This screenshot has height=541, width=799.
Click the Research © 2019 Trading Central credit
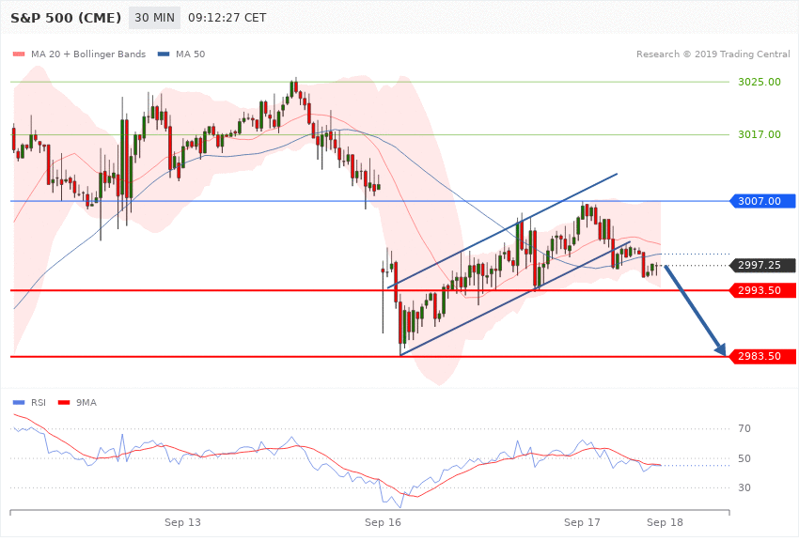[x=713, y=54]
